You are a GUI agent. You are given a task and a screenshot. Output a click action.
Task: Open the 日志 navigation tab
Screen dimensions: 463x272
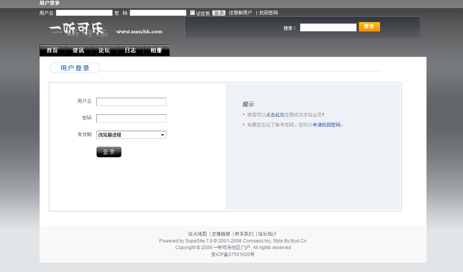click(x=131, y=50)
